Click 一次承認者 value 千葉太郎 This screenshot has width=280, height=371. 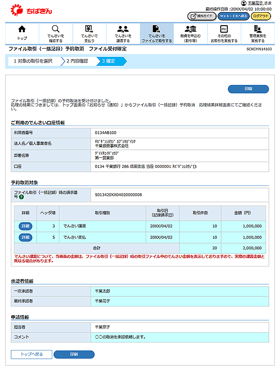(103, 291)
